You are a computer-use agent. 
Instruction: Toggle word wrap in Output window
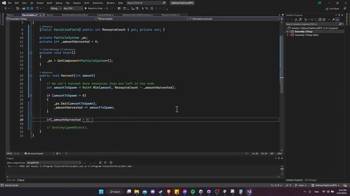tap(106, 163)
